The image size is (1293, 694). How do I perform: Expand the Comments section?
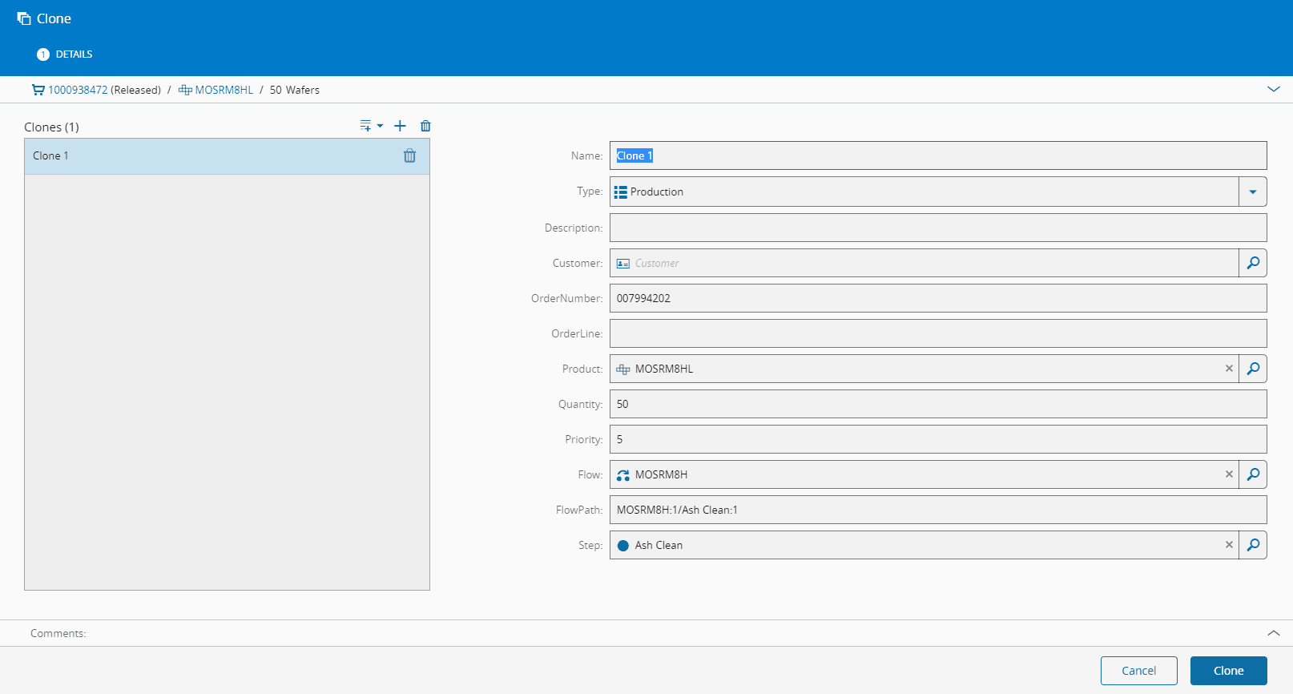(x=1273, y=633)
